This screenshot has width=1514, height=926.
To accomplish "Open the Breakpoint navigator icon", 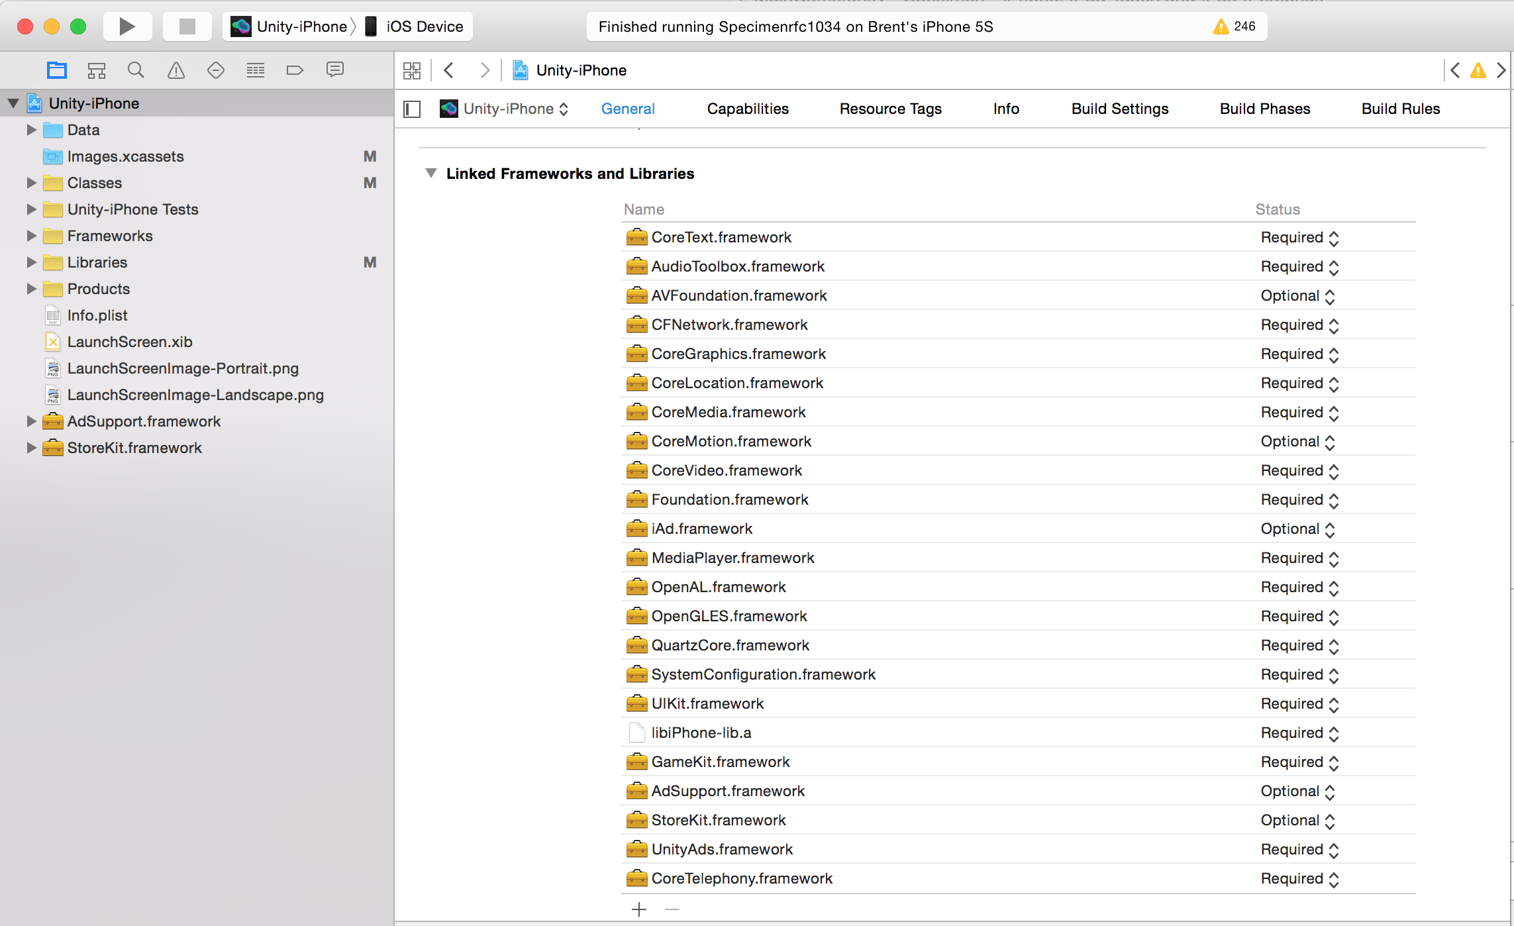I will tap(295, 70).
